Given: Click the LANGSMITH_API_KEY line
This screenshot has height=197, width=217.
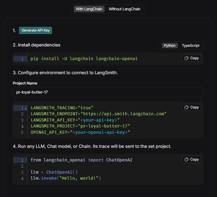Looking at the screenshot, I should point(75,120).
